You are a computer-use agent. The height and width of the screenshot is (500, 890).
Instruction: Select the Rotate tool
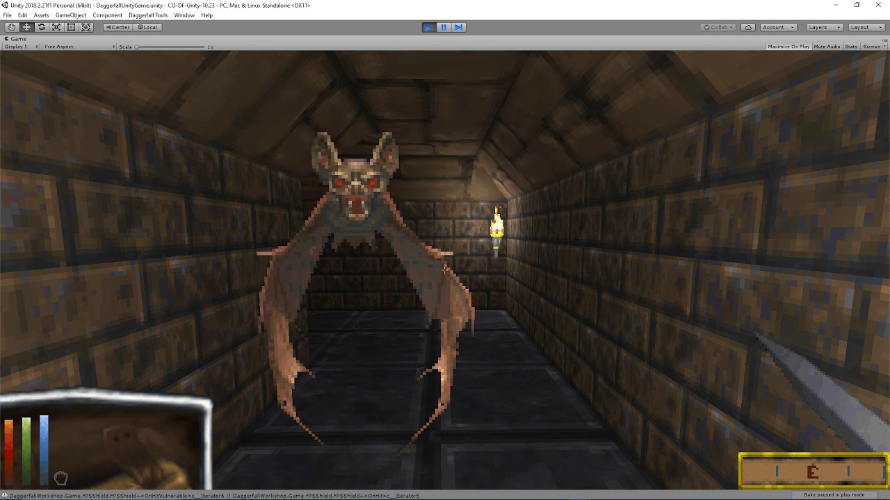point(41,27)
